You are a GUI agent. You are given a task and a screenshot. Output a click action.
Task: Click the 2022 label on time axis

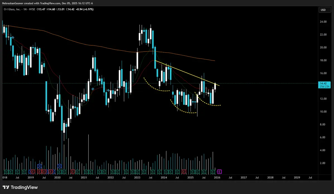(x=111, y=177)
